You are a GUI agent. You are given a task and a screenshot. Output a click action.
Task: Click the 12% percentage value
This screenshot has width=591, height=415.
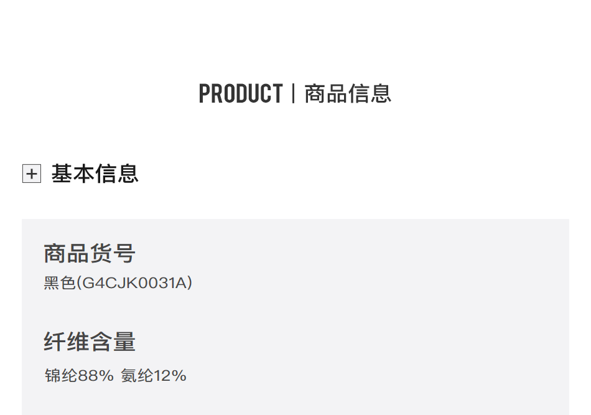pyautogui.click(x=170, y=376)
